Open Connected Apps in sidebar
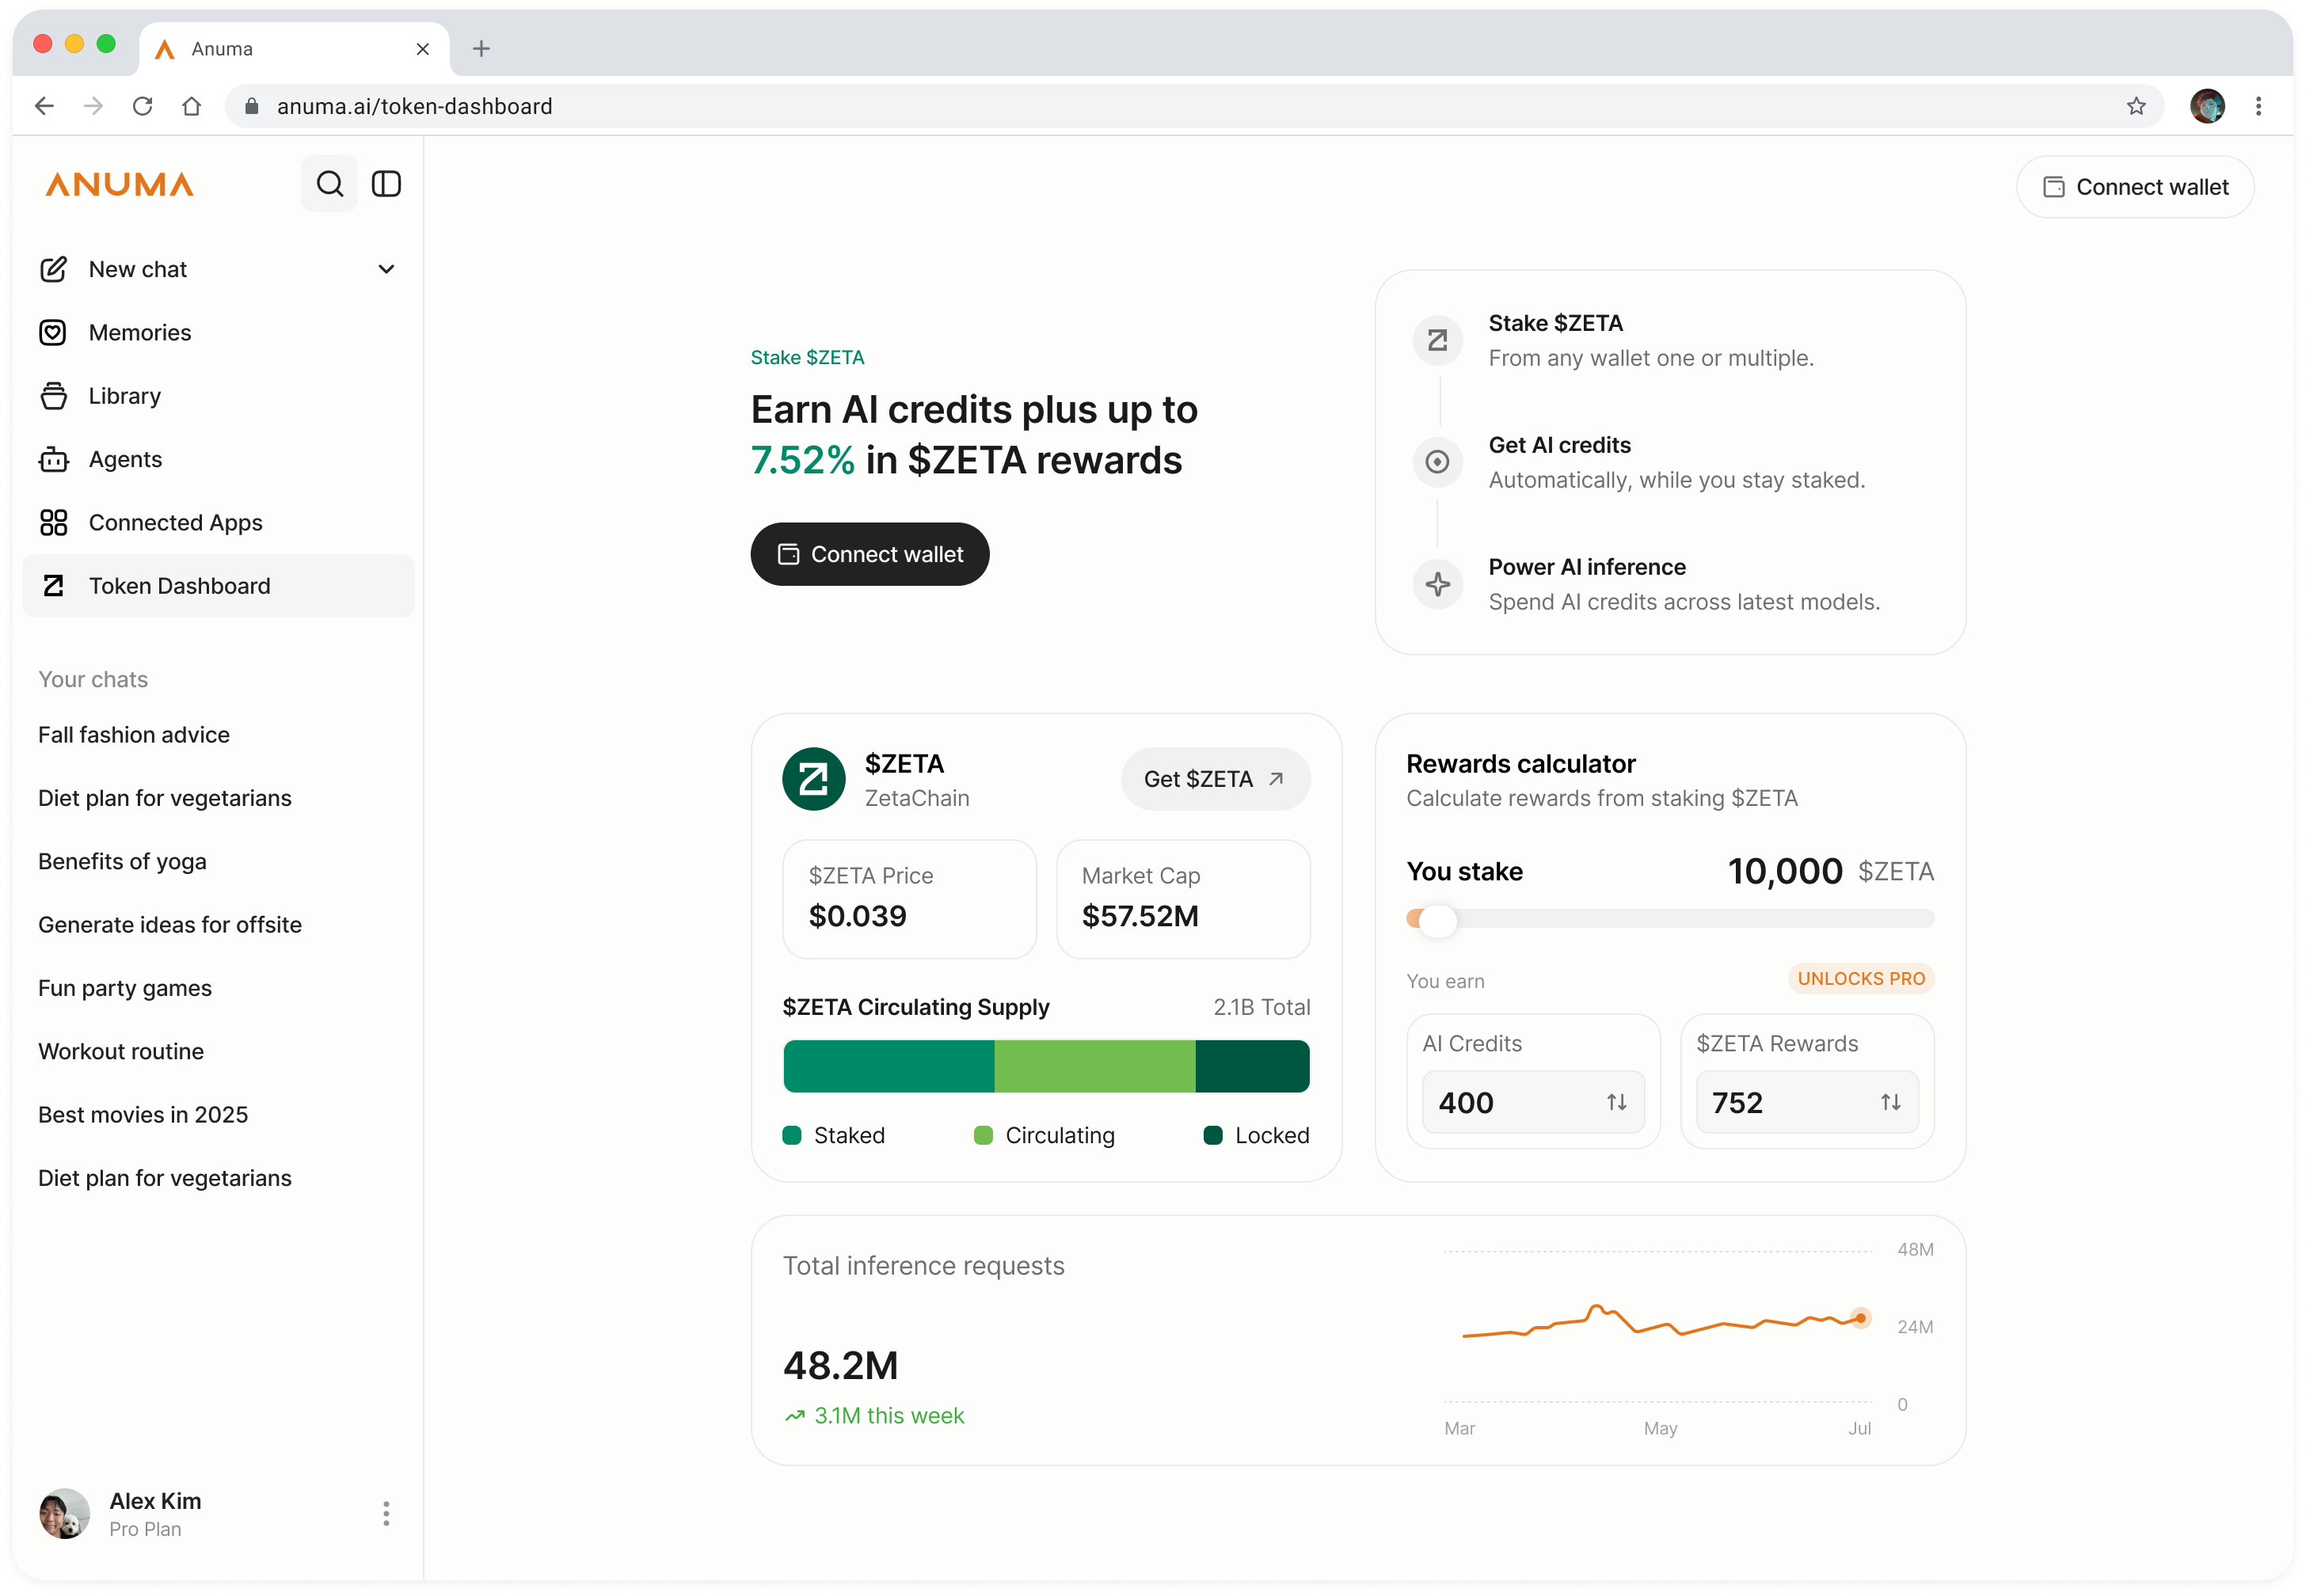 [x=218, y=522]
